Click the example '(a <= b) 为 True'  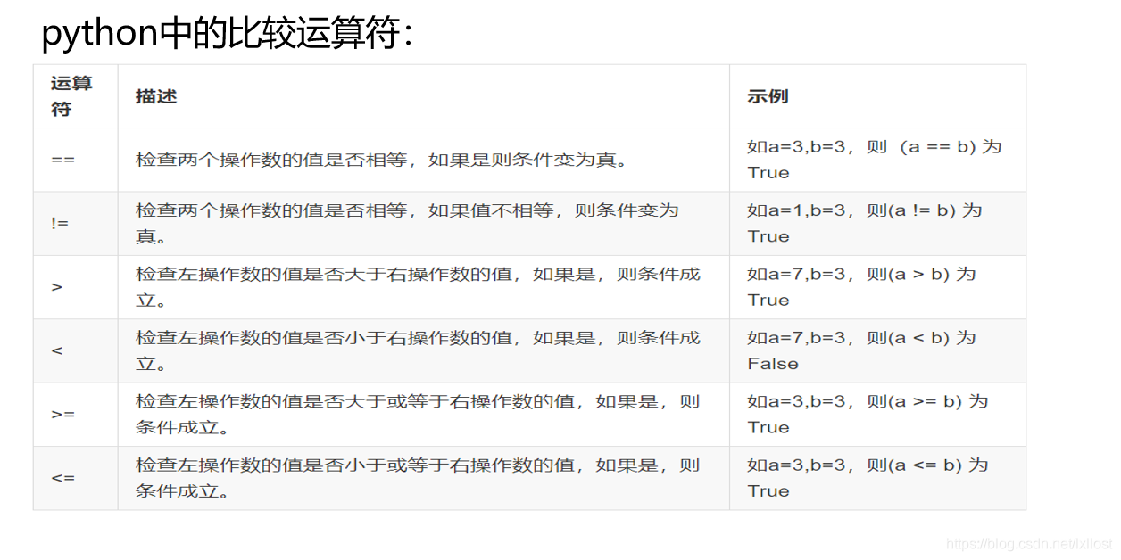pos(877,478)
